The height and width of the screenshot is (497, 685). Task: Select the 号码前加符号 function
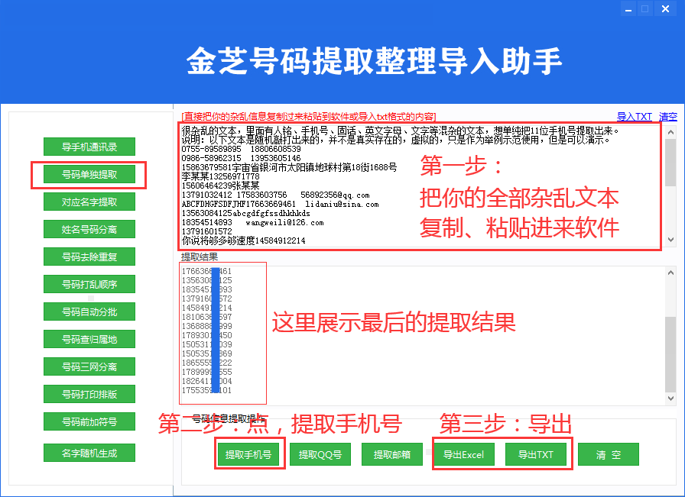click(89, 421)
